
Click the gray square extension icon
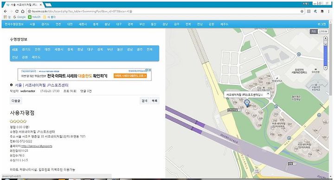click(x=308, y=11)
